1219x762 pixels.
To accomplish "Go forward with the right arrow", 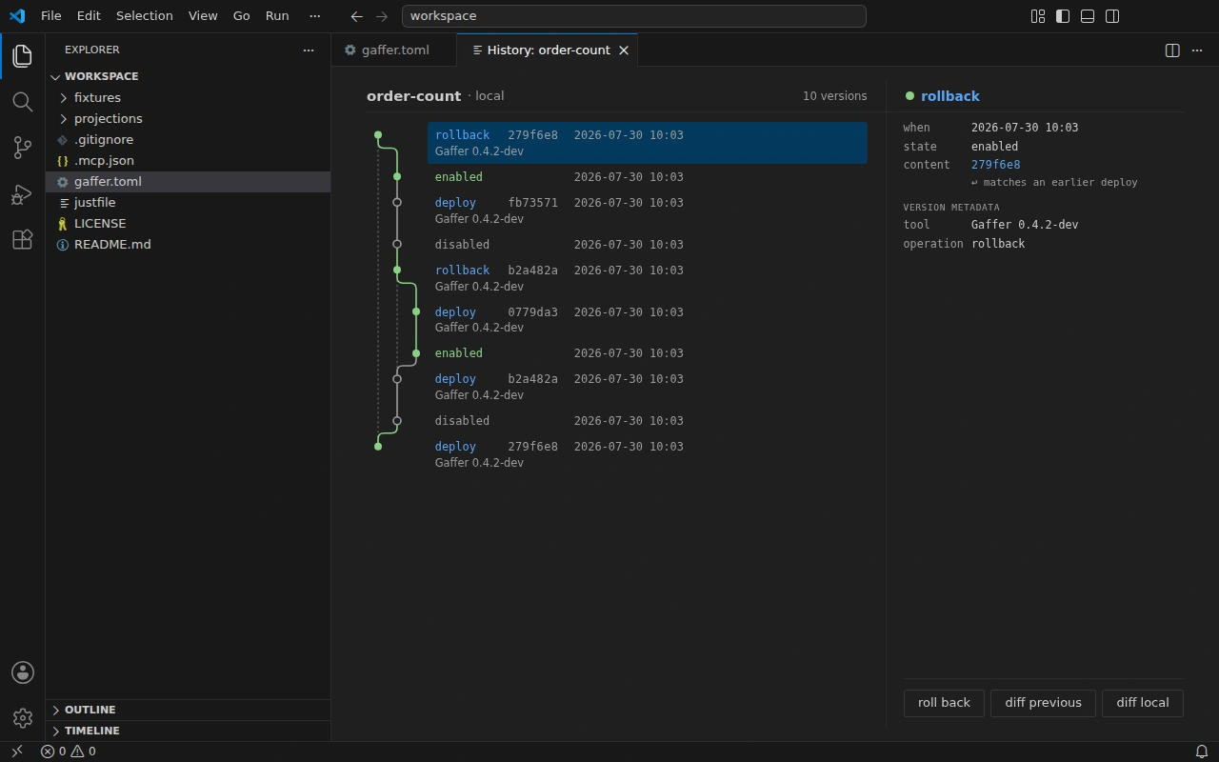I will 382,16.
